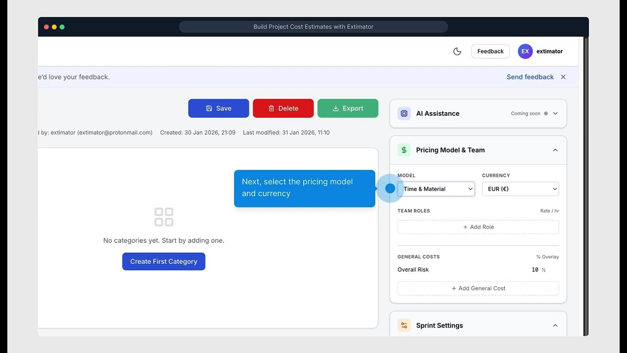Collapse the Sprint Settings section
The image size is (627, 353).
tap(555, 326)
